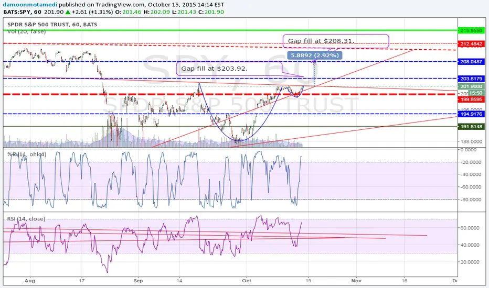The width and height of the screenshot is (489, 288).
Task: Select the 212.4842 red price label
Action: point(471,44)
